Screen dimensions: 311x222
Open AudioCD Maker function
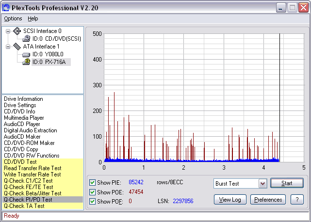22,137
